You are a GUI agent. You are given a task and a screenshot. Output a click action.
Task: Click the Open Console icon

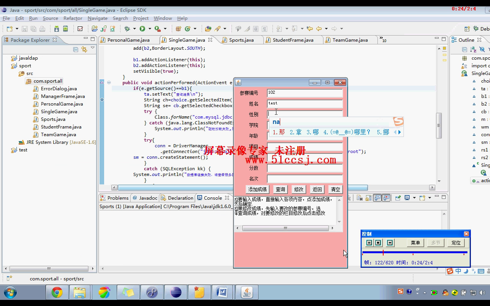pos(422,198)
